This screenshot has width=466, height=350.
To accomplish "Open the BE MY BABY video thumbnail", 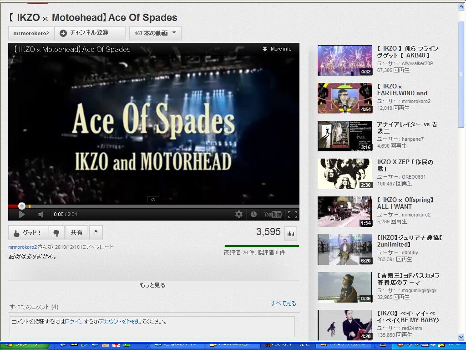I will 345,325.
